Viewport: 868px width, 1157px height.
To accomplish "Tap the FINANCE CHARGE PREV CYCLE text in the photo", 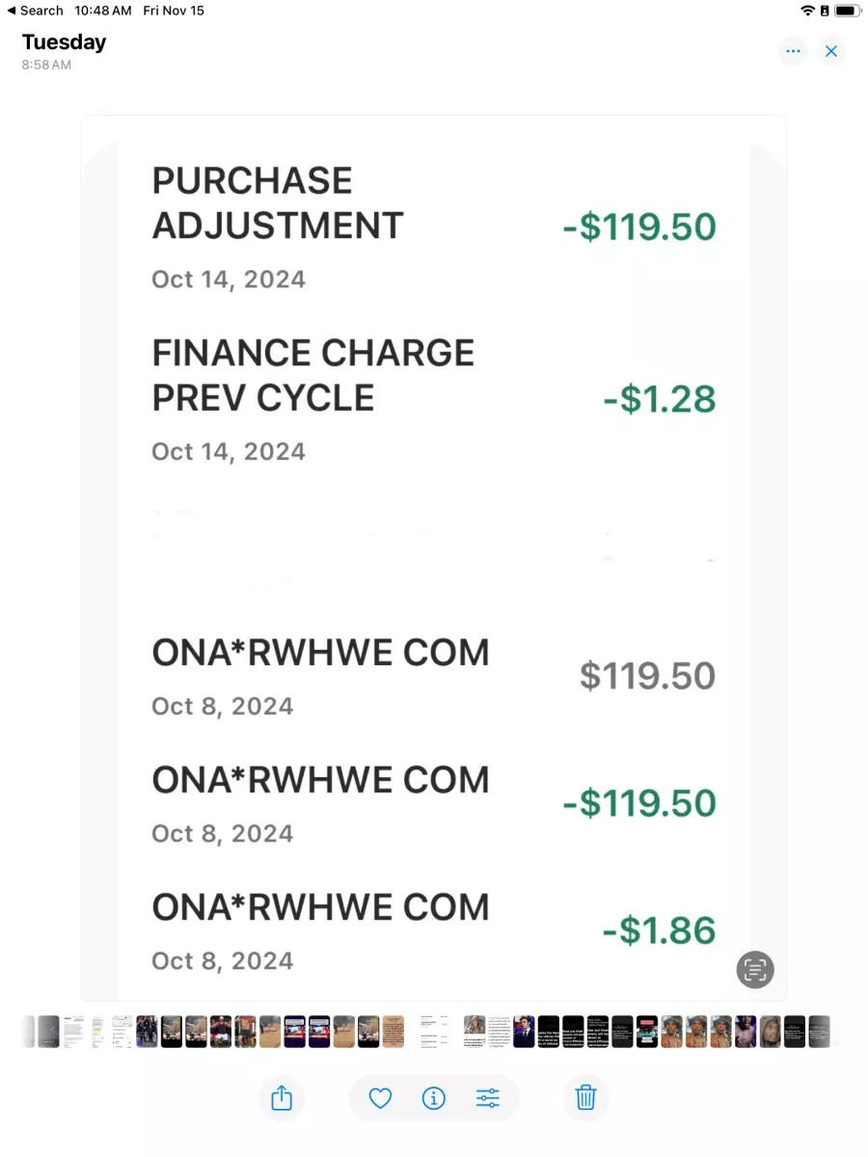I will click(313, 375).
